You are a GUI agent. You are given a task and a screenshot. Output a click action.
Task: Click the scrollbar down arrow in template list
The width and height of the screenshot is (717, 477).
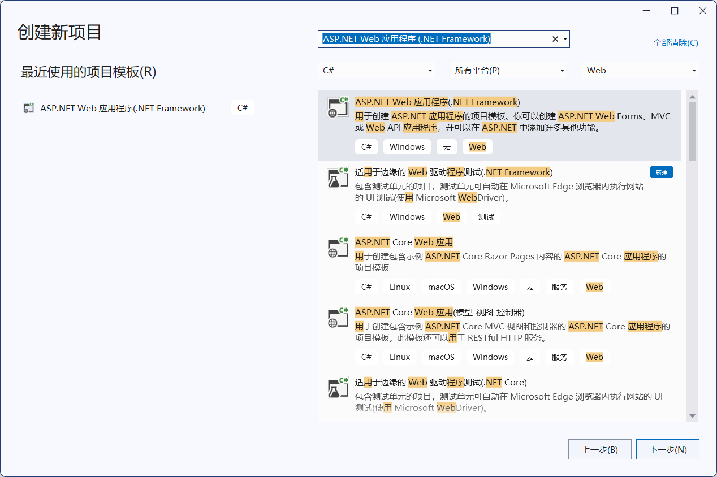pyautogui.click(x=693, y=416)
